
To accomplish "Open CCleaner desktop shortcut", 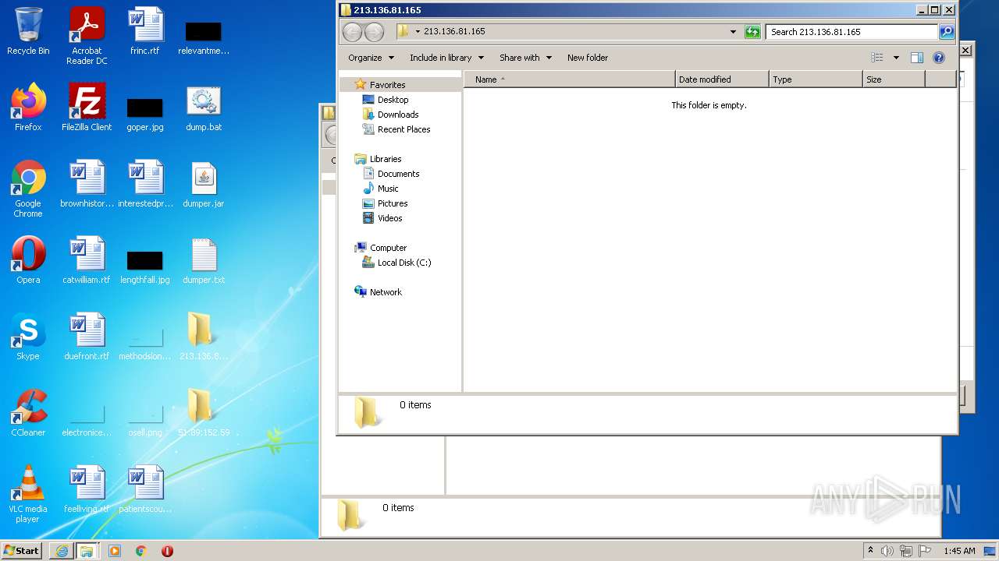I will tap(28, 413).
